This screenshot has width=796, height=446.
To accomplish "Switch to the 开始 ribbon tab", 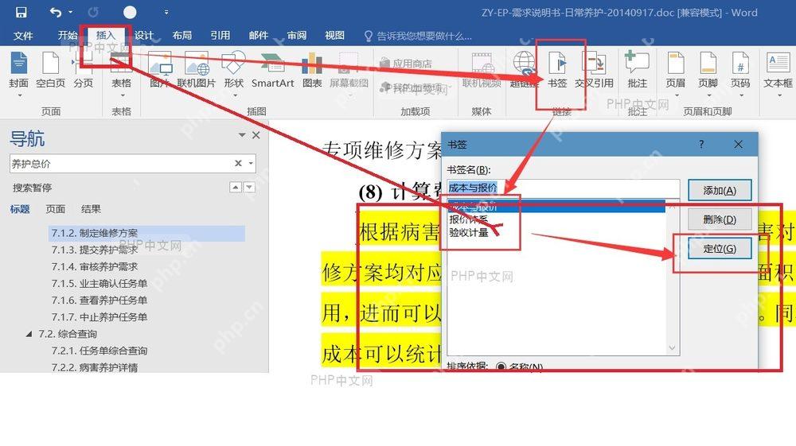I will click(x=67, y=36).
